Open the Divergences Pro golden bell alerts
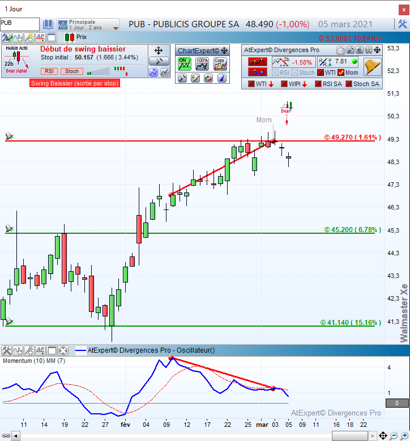This screenshot has width=410, height=441. (372, 67)
